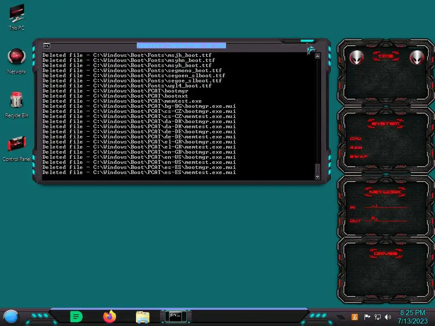Click the OUT traffic graph in NETWORK widget
This screenshot has width=435, height=326.
coord(386,219)
